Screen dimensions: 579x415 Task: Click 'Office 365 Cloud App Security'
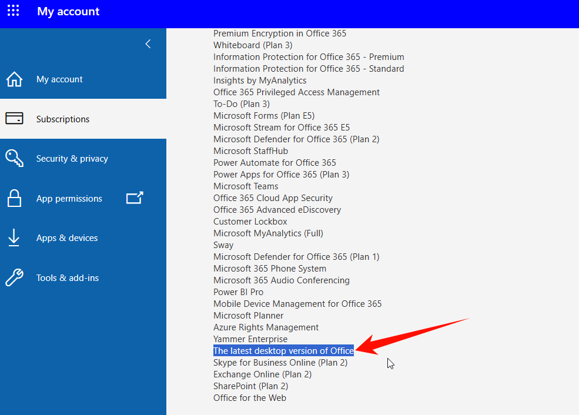coord(273,198)
